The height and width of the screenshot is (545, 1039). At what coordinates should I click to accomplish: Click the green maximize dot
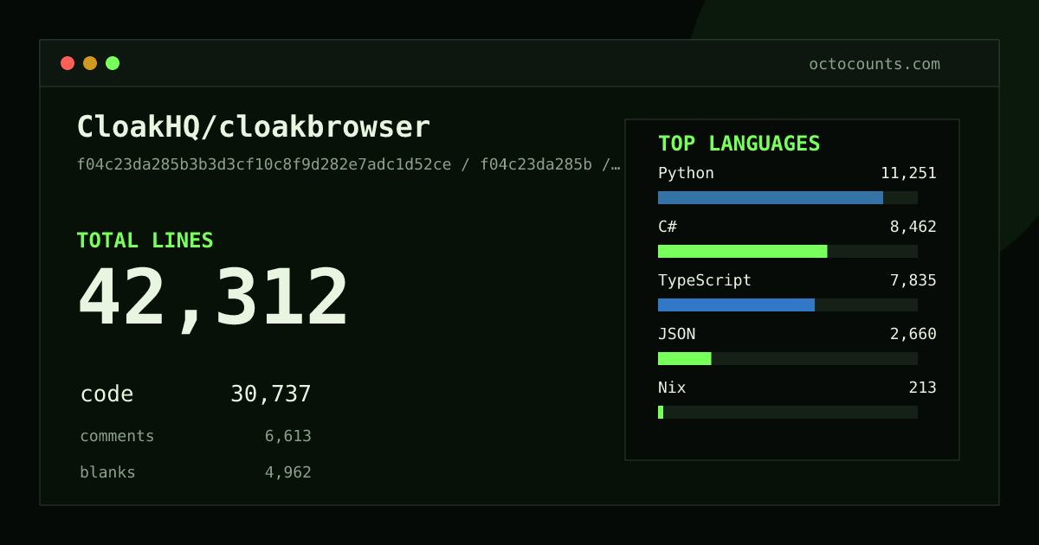[x=113, y=63]
